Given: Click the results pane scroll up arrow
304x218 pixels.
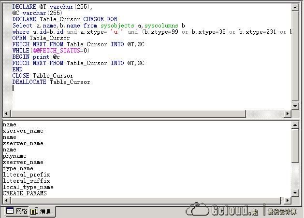Looking at the screenshot, I should tap(295, 125).
